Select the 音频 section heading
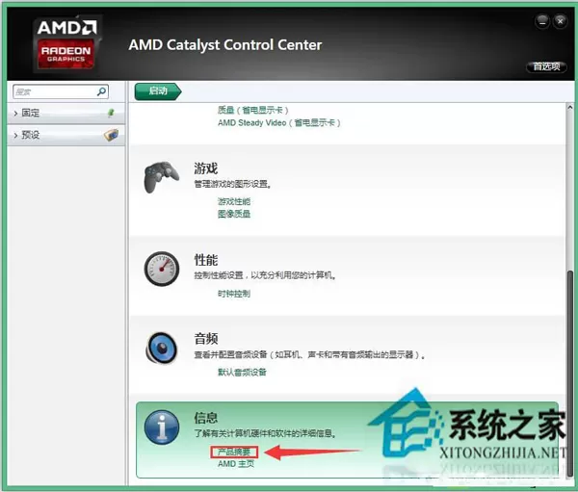Image resolution: width=578 pixels, height=492 pixels. pyautogui.click(x=206, y=338)
